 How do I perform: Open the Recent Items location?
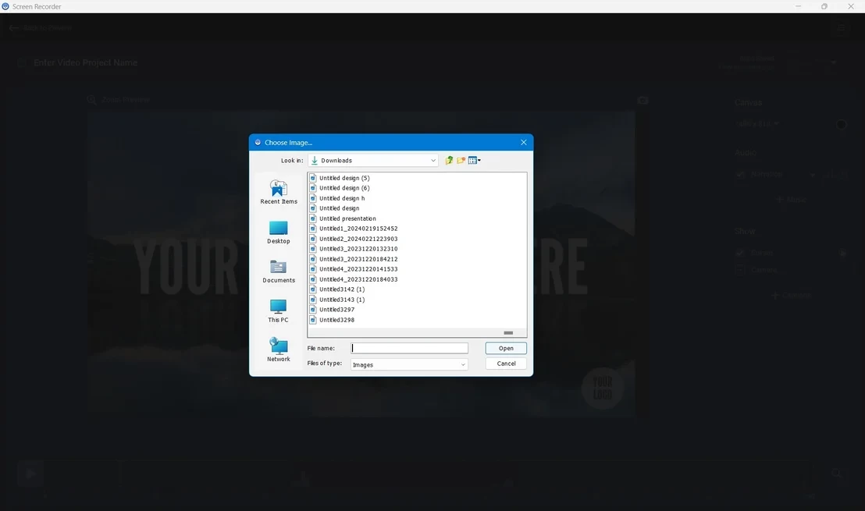coord(279,192)
